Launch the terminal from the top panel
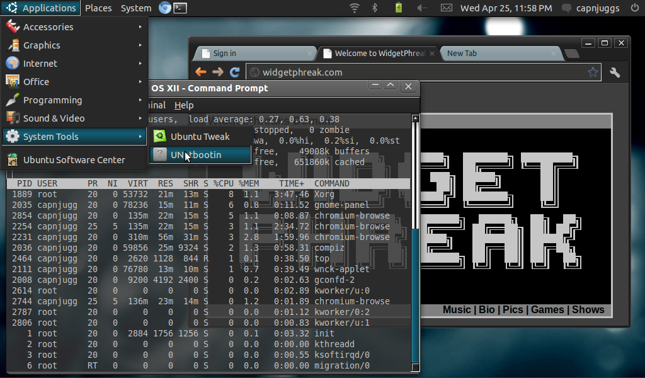This screenshot has width=645, height=378. pos(180,8)
